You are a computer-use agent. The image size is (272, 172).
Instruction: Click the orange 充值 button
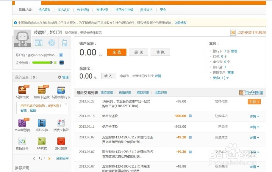(117, 52)
